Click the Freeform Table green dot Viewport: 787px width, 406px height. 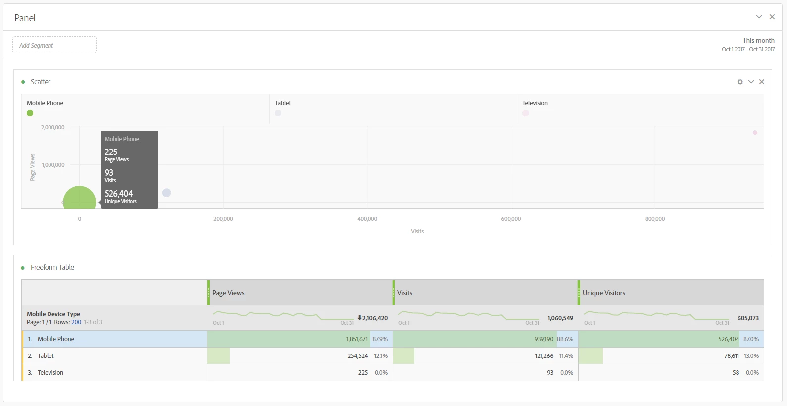23,268
